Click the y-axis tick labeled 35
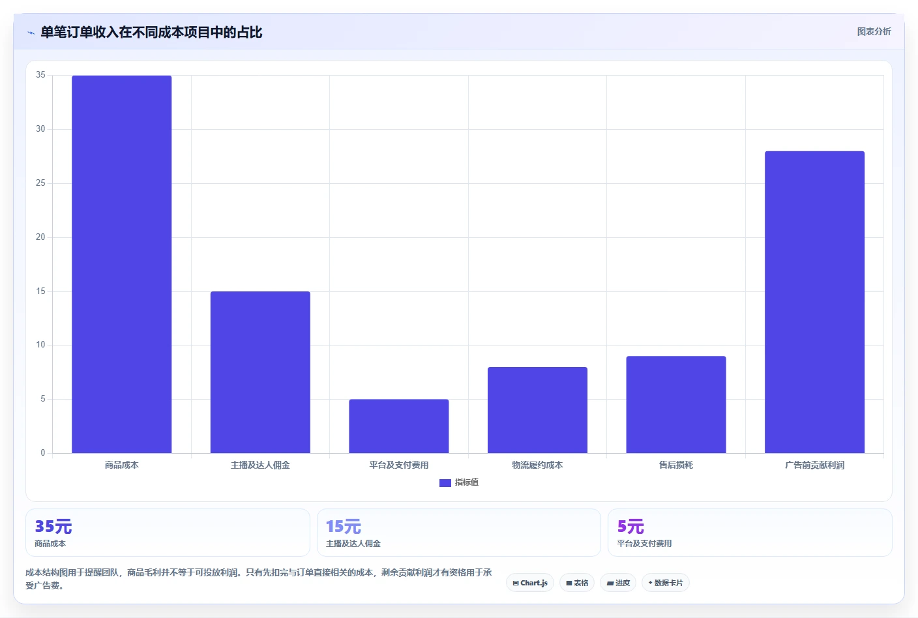 40,75
